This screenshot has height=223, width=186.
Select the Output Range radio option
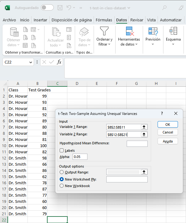[62, 172]
